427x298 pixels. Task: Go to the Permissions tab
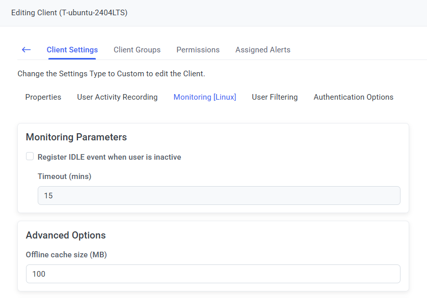198,50
